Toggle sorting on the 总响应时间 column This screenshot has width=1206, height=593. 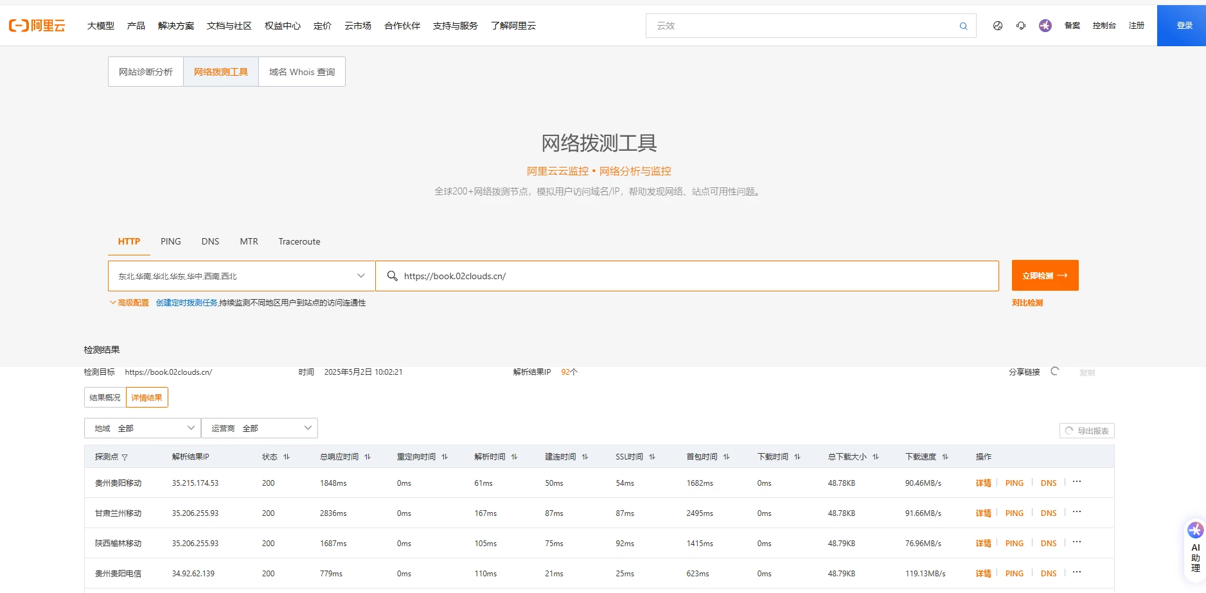367,456
